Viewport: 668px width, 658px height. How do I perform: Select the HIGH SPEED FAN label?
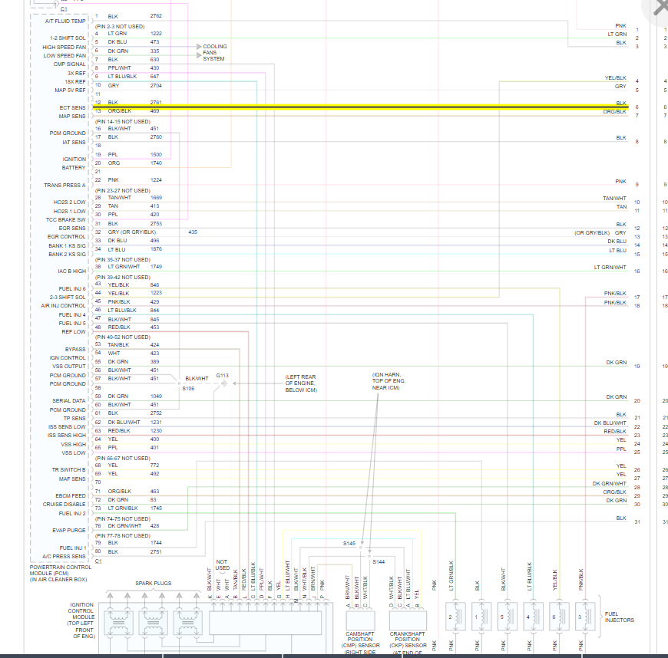point(64,48)
